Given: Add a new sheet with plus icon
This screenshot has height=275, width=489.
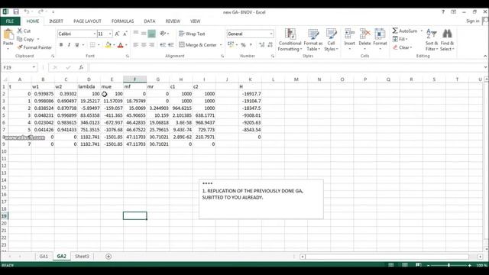Looking at the screenshot, I should coord(108,257).
